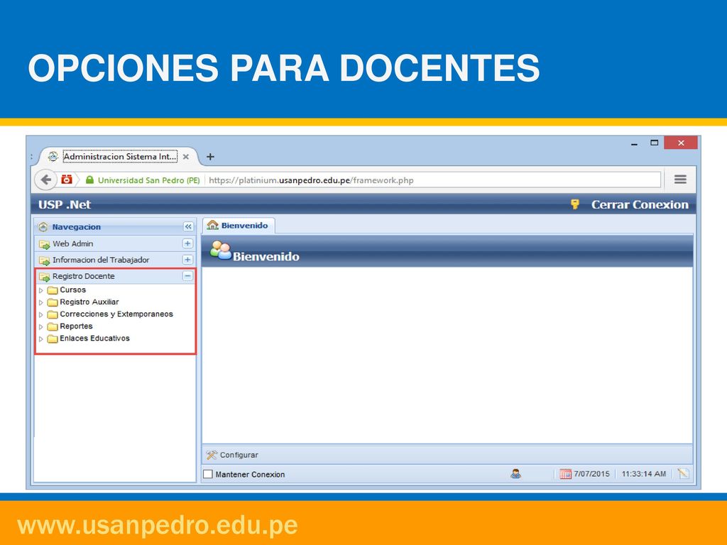The image size is (727, 545).
Task: Collapse the Registro Docente section
Action: tap(187, 276)
